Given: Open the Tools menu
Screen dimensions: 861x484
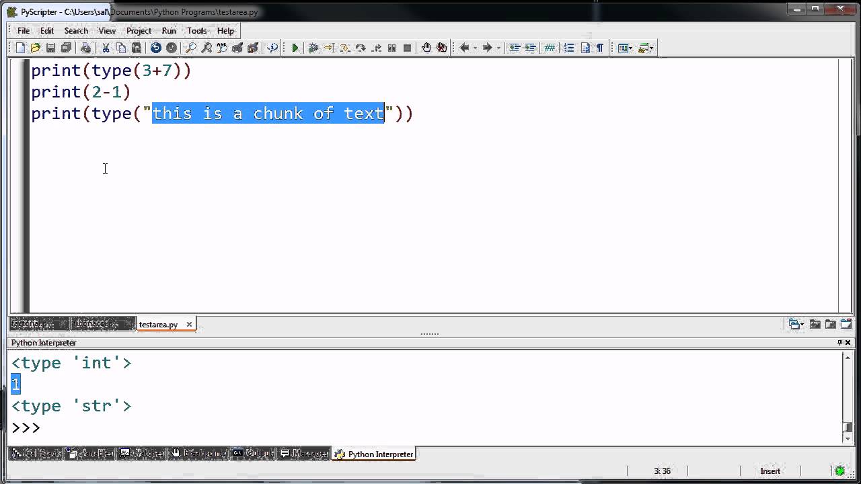Looking at the screenshot, I should (196, 31).
